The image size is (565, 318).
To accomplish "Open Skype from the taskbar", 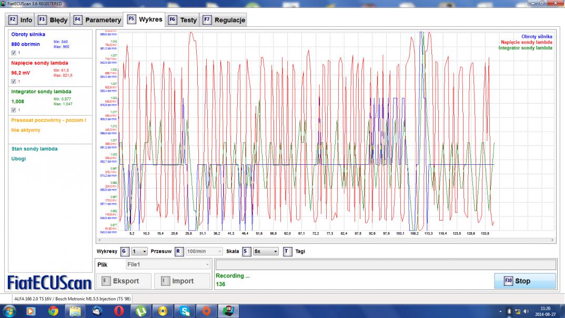I will tap(185, 311).
